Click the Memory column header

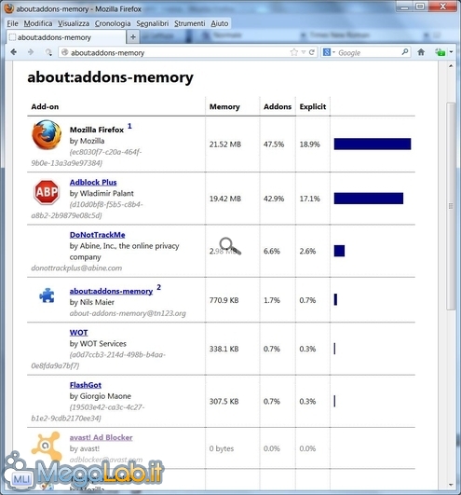point(224,106)
